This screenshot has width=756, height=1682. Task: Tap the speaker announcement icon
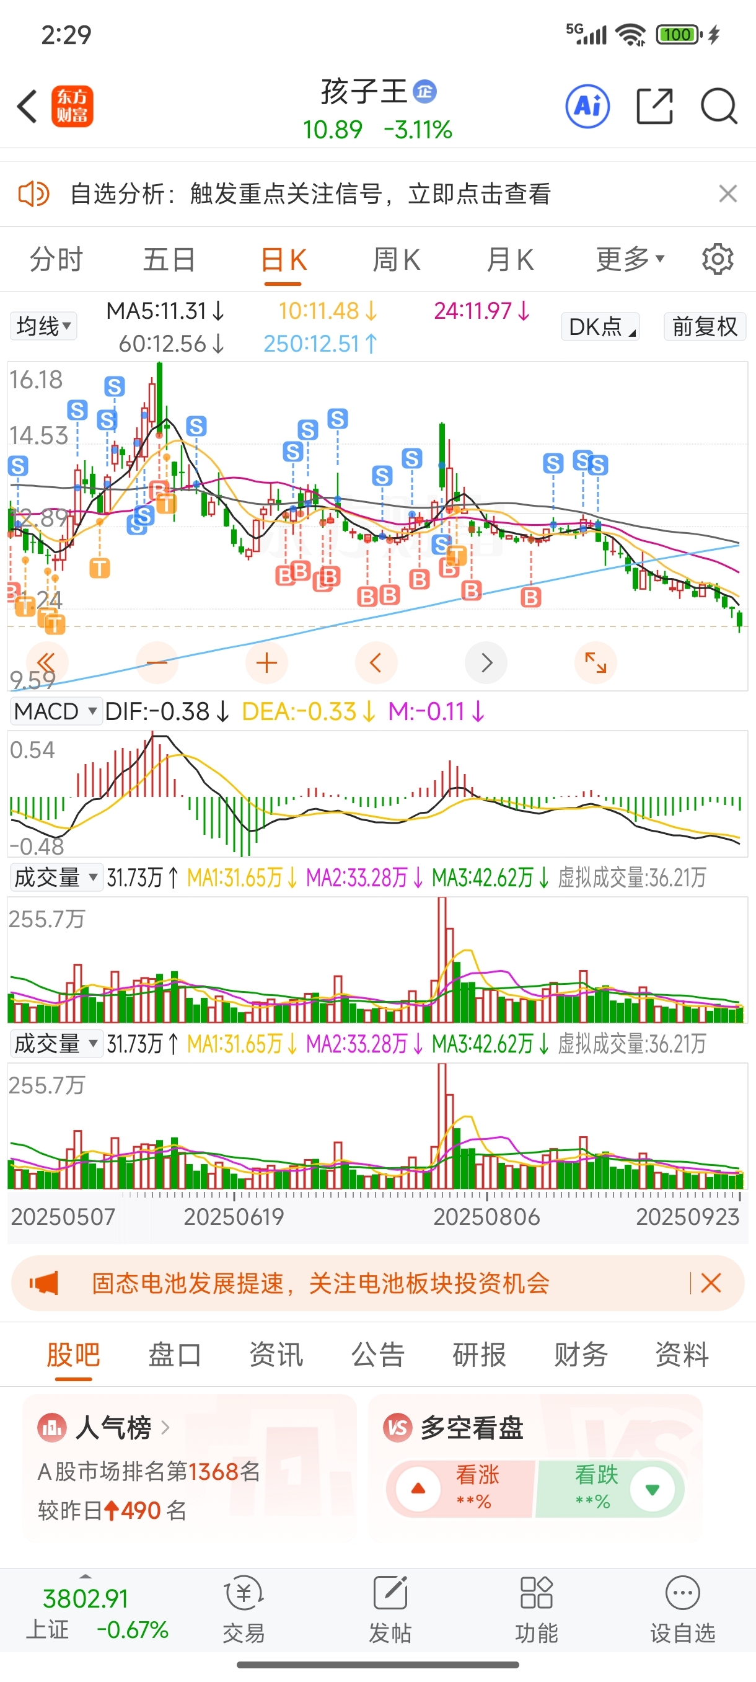(x=33, y=194)
